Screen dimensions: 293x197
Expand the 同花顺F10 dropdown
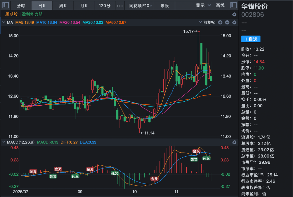click(141, 5)
